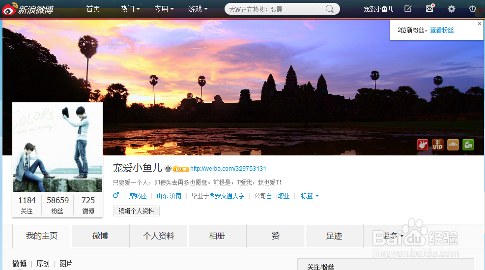Viewport: 485px width, 270px height.
Task: Click the profile avatar photo
Action: tap(57, 147)
